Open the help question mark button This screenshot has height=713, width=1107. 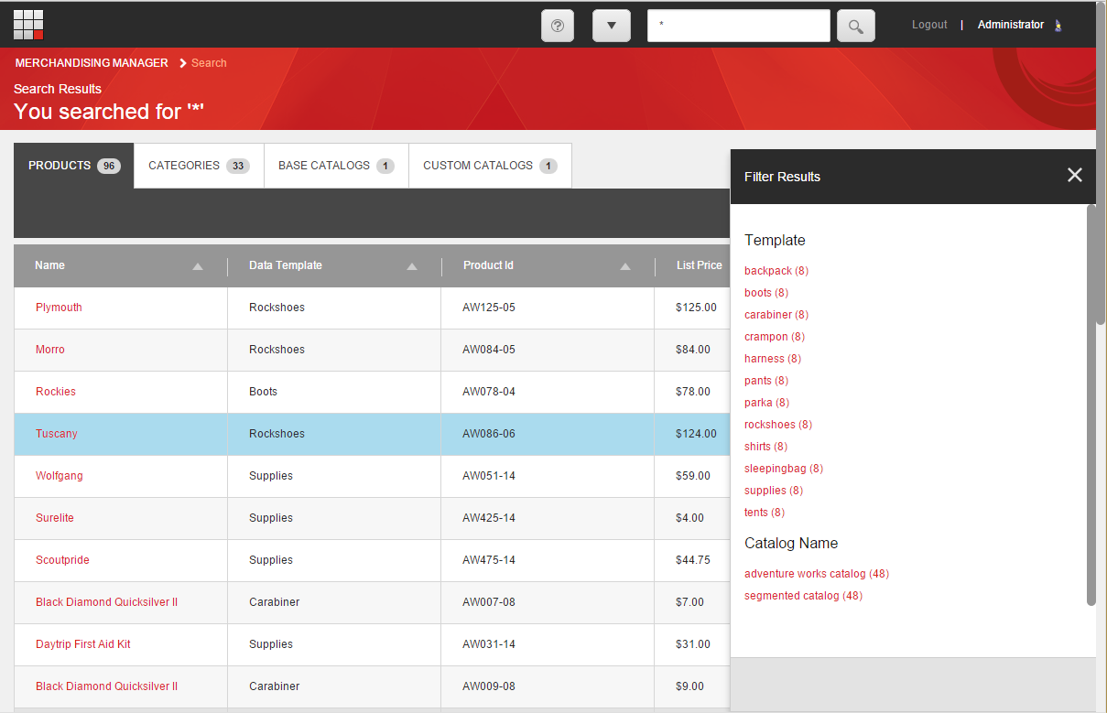558,26
